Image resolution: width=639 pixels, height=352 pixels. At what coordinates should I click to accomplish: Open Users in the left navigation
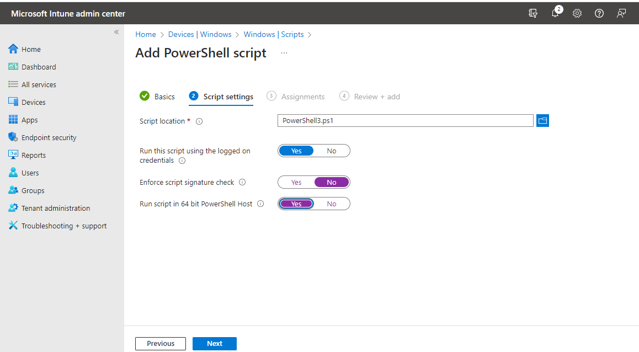click(x=30, y=173)
